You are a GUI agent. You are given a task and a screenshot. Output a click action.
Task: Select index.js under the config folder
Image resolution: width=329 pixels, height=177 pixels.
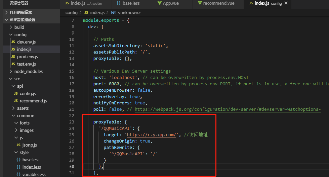click(24, 49)
